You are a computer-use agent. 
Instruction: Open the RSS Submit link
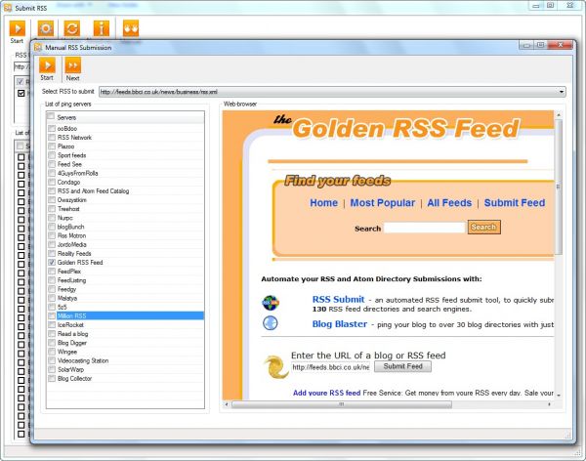tap(338, 300)
